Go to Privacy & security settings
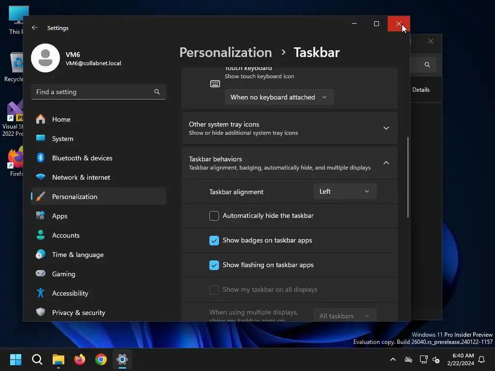The image size is (495, 371). [98, 313]
